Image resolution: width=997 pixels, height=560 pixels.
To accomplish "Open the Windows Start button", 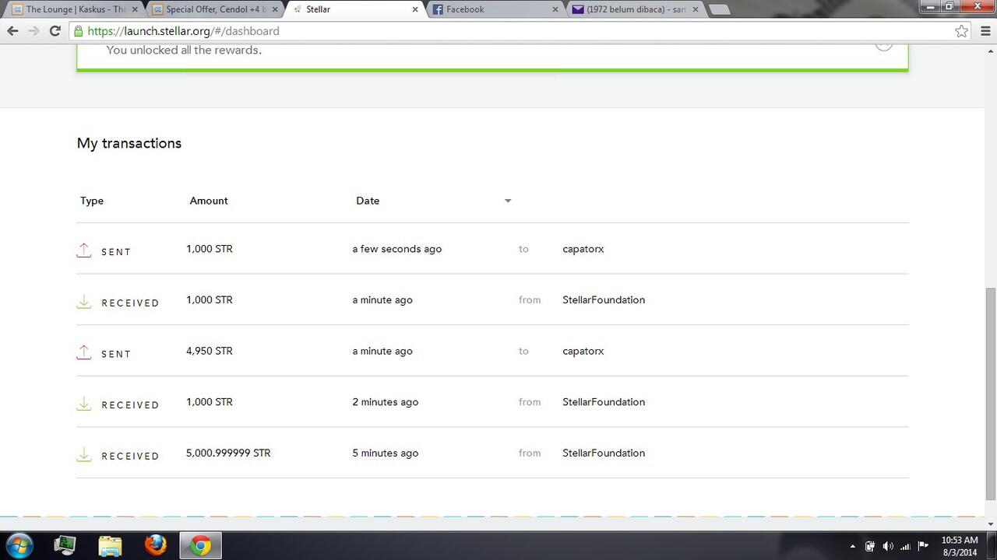I will pyautogui.click(x=19, y=545).
